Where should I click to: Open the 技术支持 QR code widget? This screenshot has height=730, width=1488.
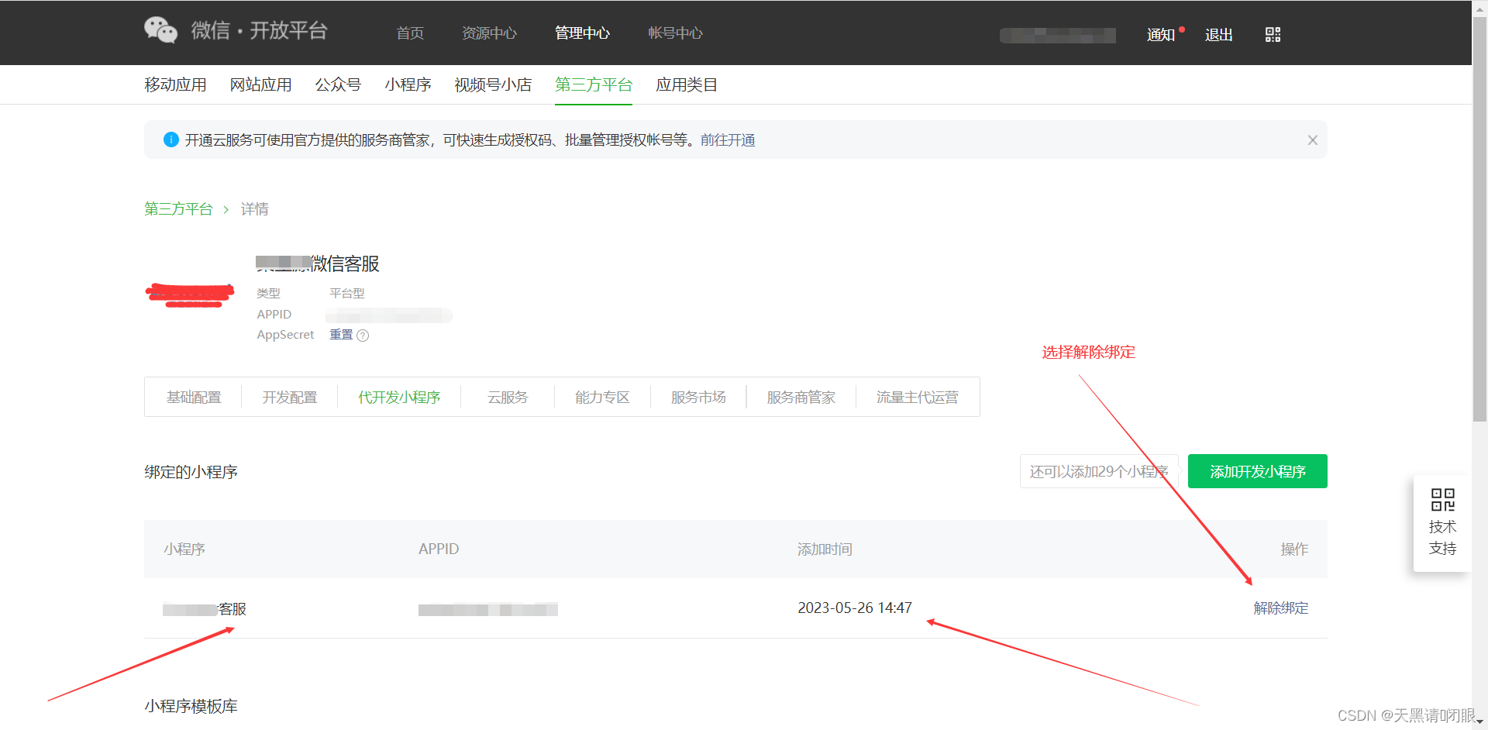pos(1442,523)
